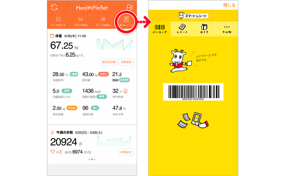Image resolution: width=285 pixels, height=176 pixels.
Task: Tap the やや少ない badge
Action: (x=72, y=108)
